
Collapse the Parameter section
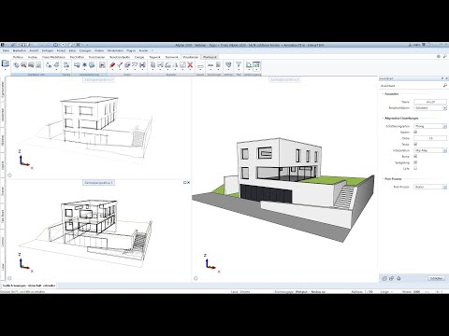coord(383,93)
